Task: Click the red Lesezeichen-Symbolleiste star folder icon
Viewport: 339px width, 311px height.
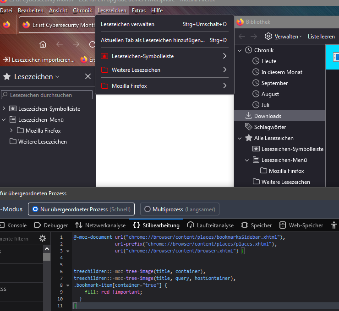Action: (x=104, y=56)
